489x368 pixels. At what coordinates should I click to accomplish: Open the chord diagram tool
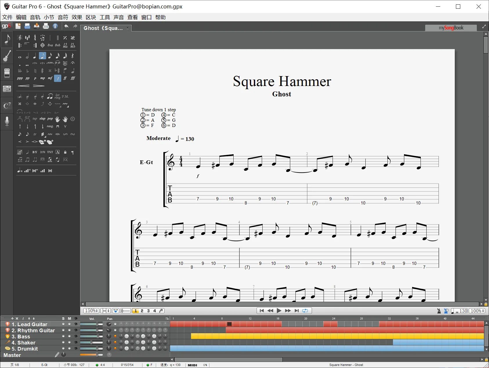[x=20, y=152]
